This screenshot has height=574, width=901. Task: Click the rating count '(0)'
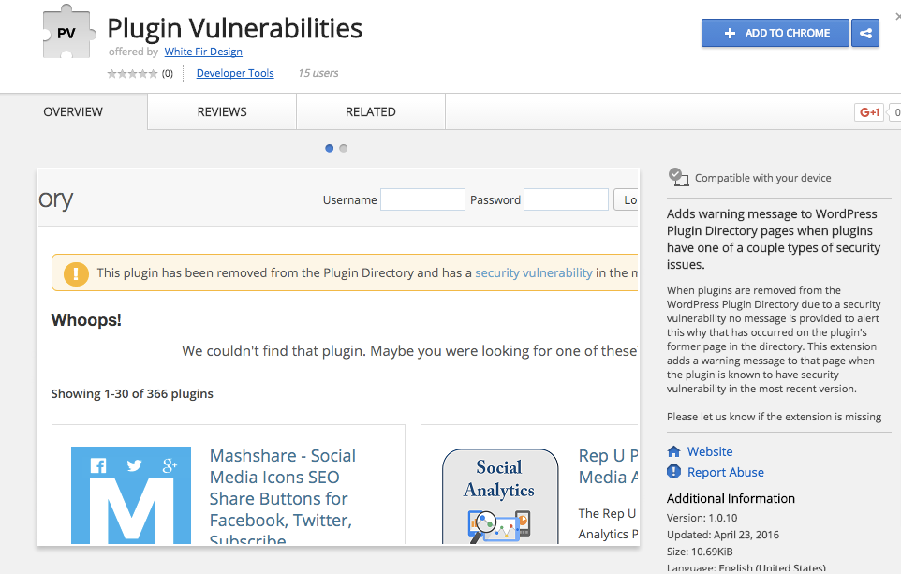pos(168,74)
